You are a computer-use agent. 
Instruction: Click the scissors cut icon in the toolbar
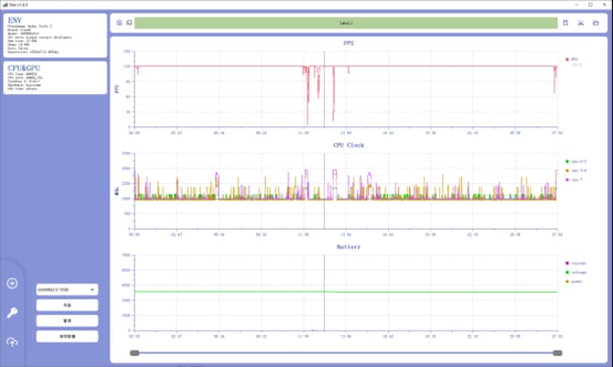pyautogui.click(x=581, y=23)
